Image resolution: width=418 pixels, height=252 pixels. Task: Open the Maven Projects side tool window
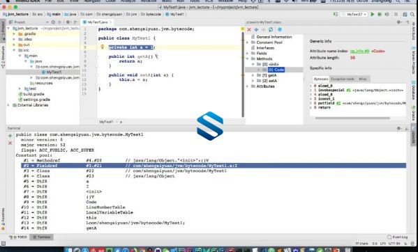[x=414, y=61]
